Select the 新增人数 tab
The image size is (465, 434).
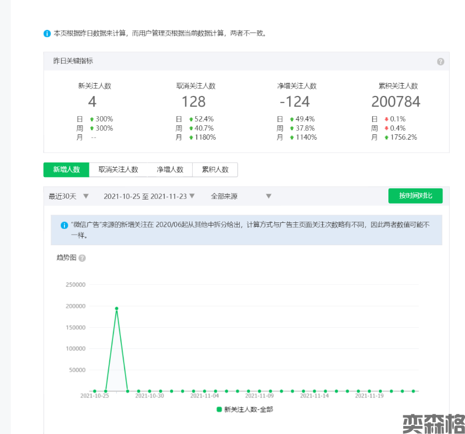[x=67, y=170]
